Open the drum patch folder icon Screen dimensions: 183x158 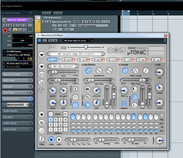[x=42, y=75]
